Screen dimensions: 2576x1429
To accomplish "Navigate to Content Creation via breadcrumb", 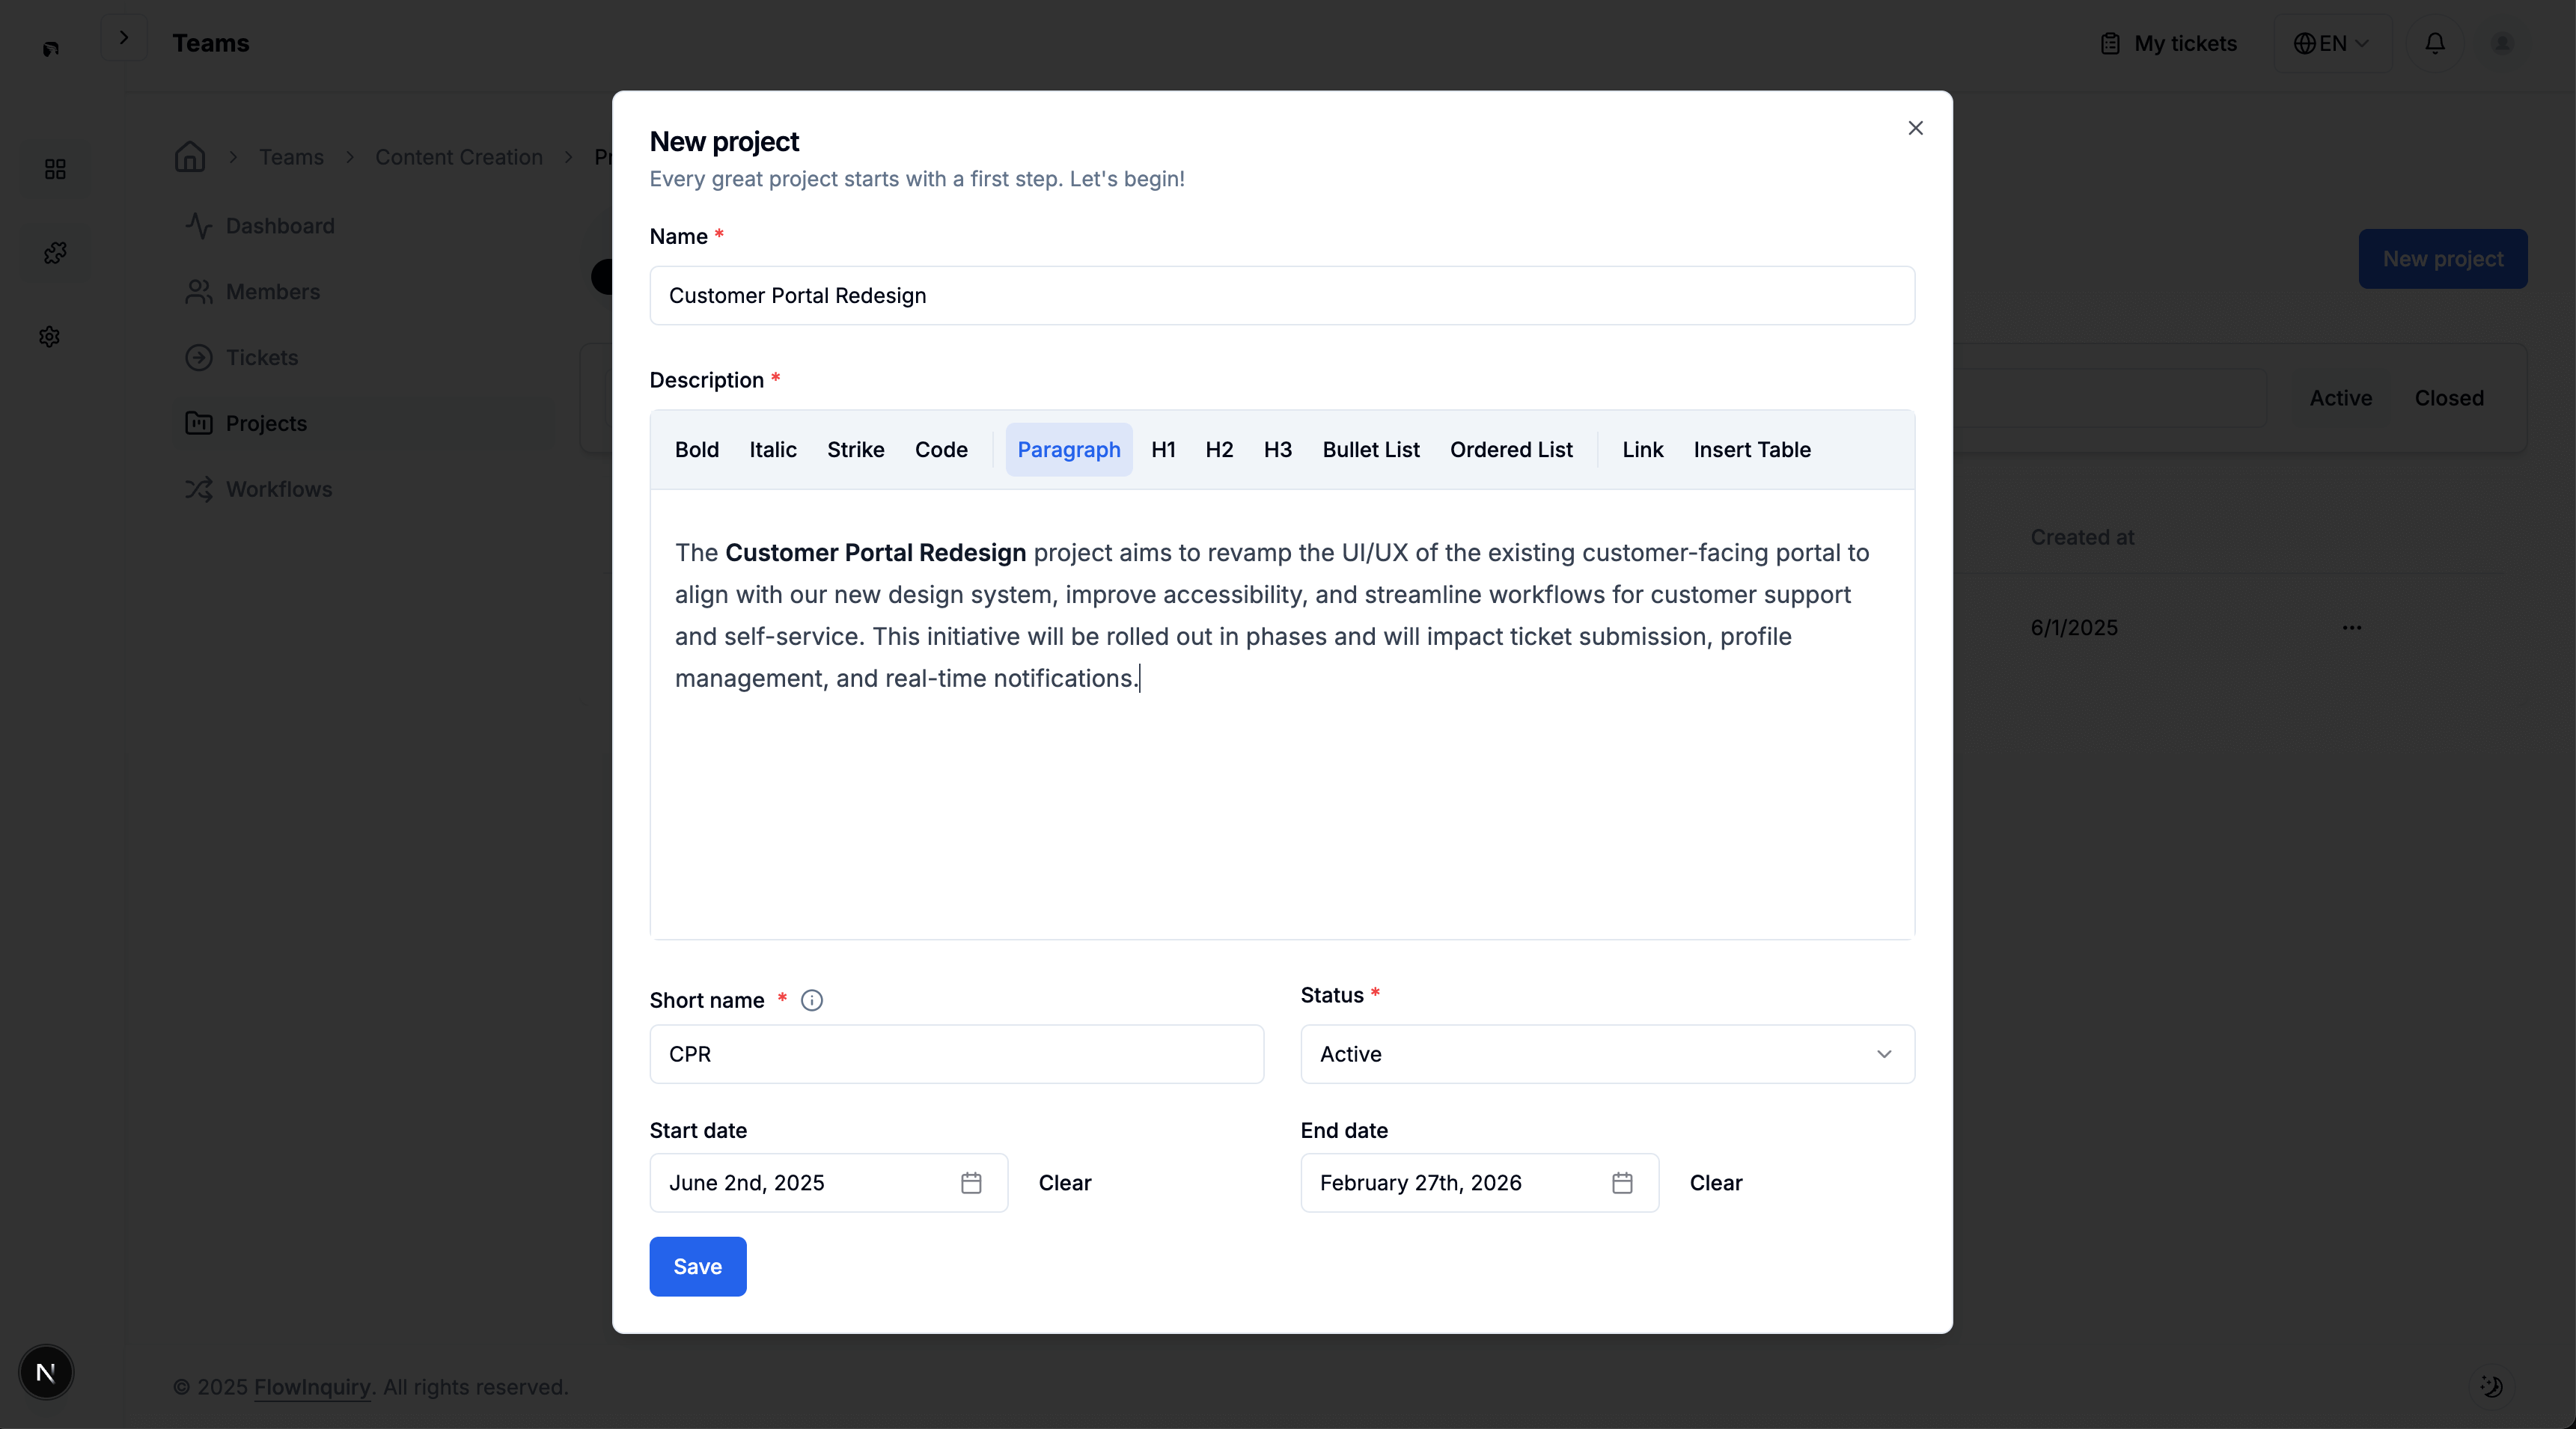I will point(458,157).
